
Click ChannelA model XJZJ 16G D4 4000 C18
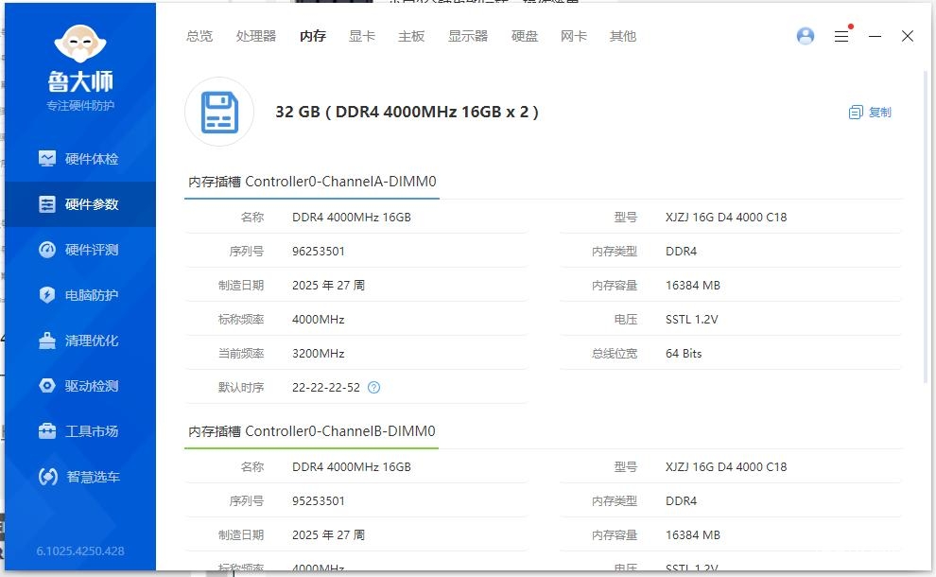pyautogui.click(x=726, y=218)
